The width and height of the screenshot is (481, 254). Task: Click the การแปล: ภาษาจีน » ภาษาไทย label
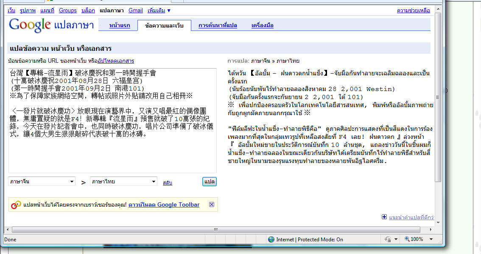click(263, 61)
